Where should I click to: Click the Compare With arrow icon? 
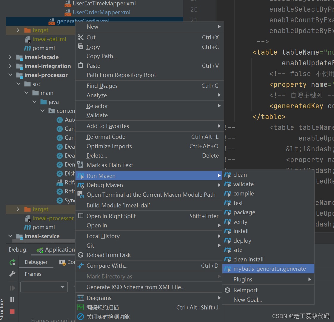81,266
